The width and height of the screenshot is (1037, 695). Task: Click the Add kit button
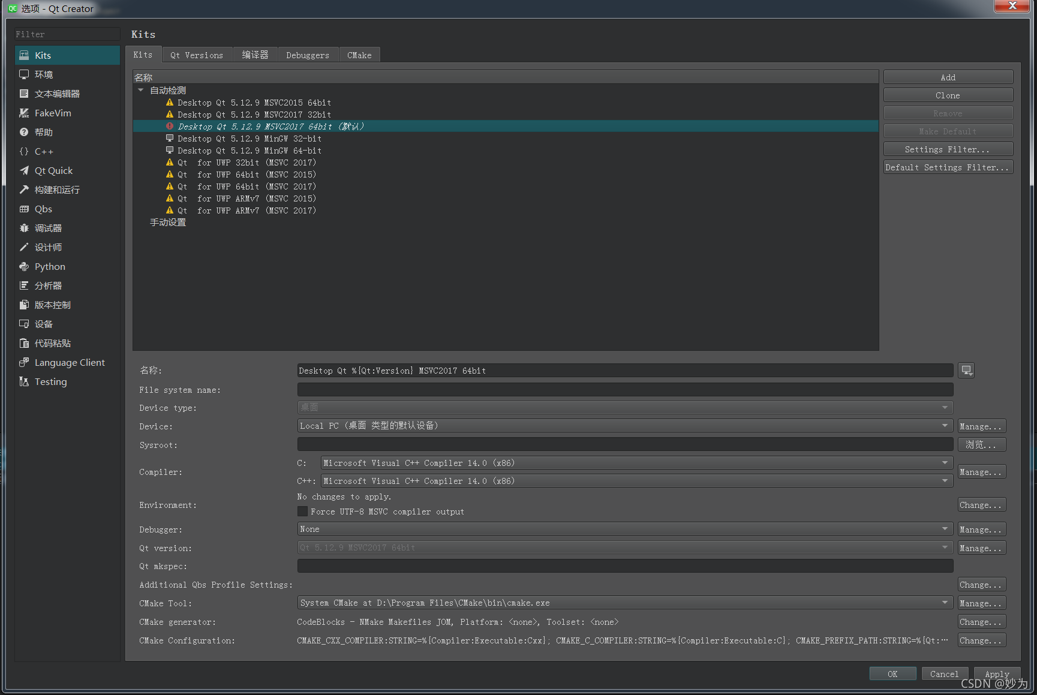coord(948,77)
